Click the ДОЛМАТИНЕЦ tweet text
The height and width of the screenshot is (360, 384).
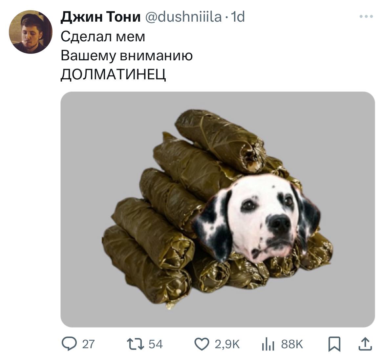pyautogui.click(x=113, y=74)
